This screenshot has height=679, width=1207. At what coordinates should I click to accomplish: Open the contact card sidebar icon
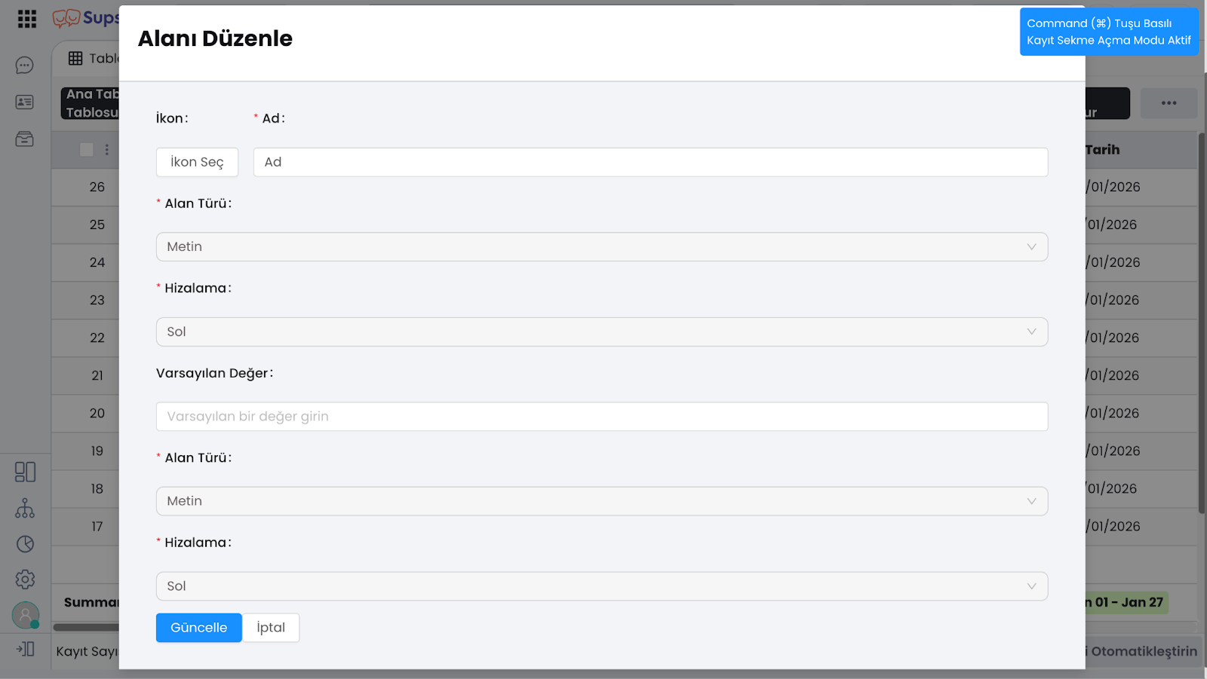[25, 102]
